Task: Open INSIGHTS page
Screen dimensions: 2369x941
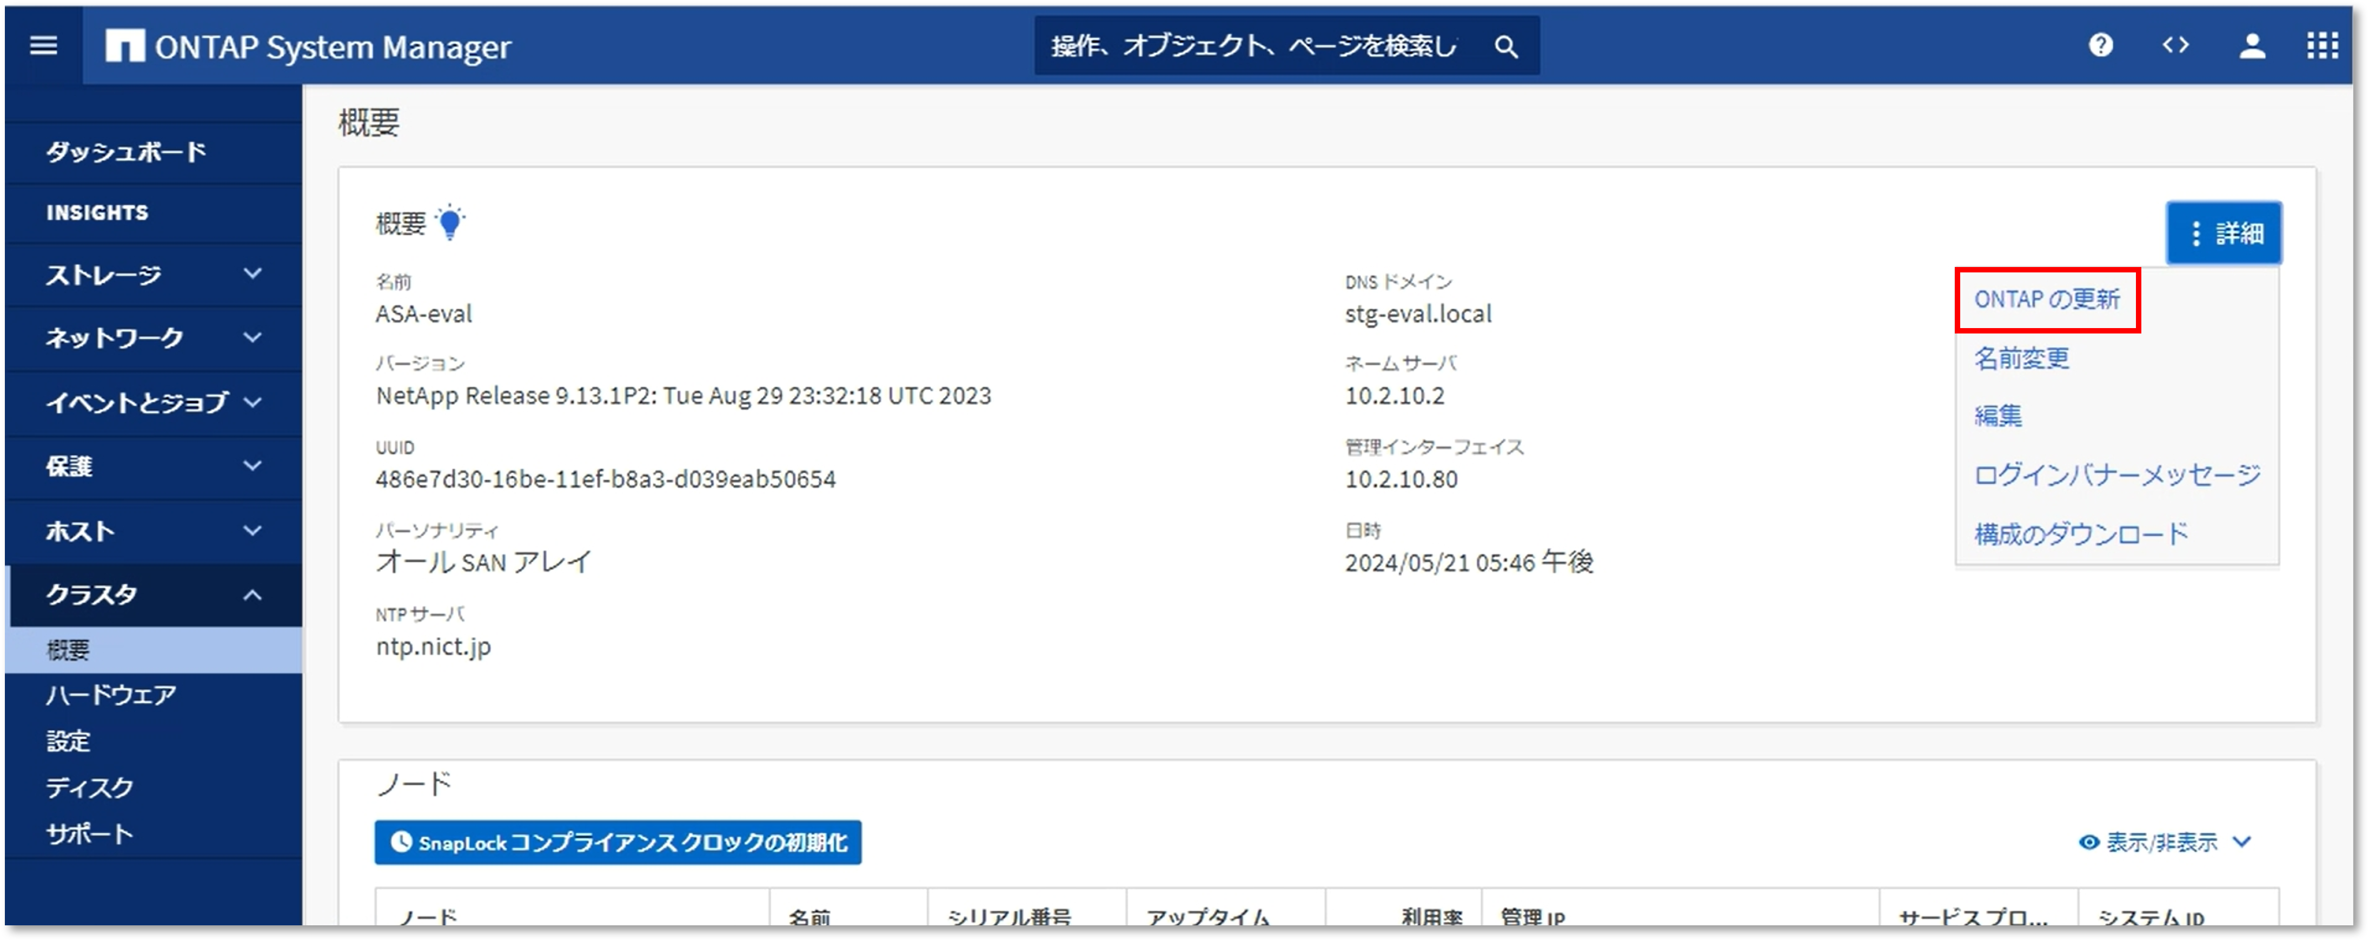Action: 97,212
